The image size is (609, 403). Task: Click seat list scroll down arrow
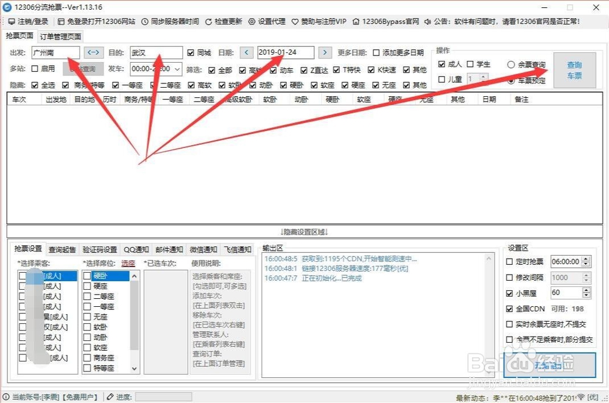pyautogui.click(x=135, y=368)
